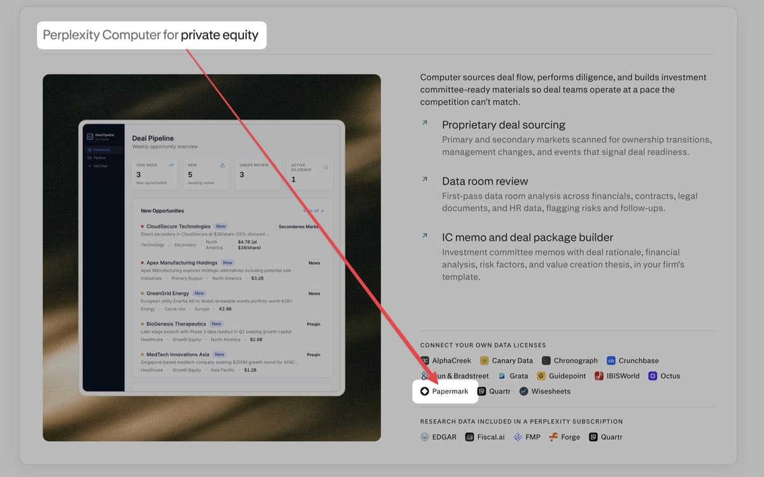Click the News label on Apex Manufacturing row
764x477 pixels.
314,263
